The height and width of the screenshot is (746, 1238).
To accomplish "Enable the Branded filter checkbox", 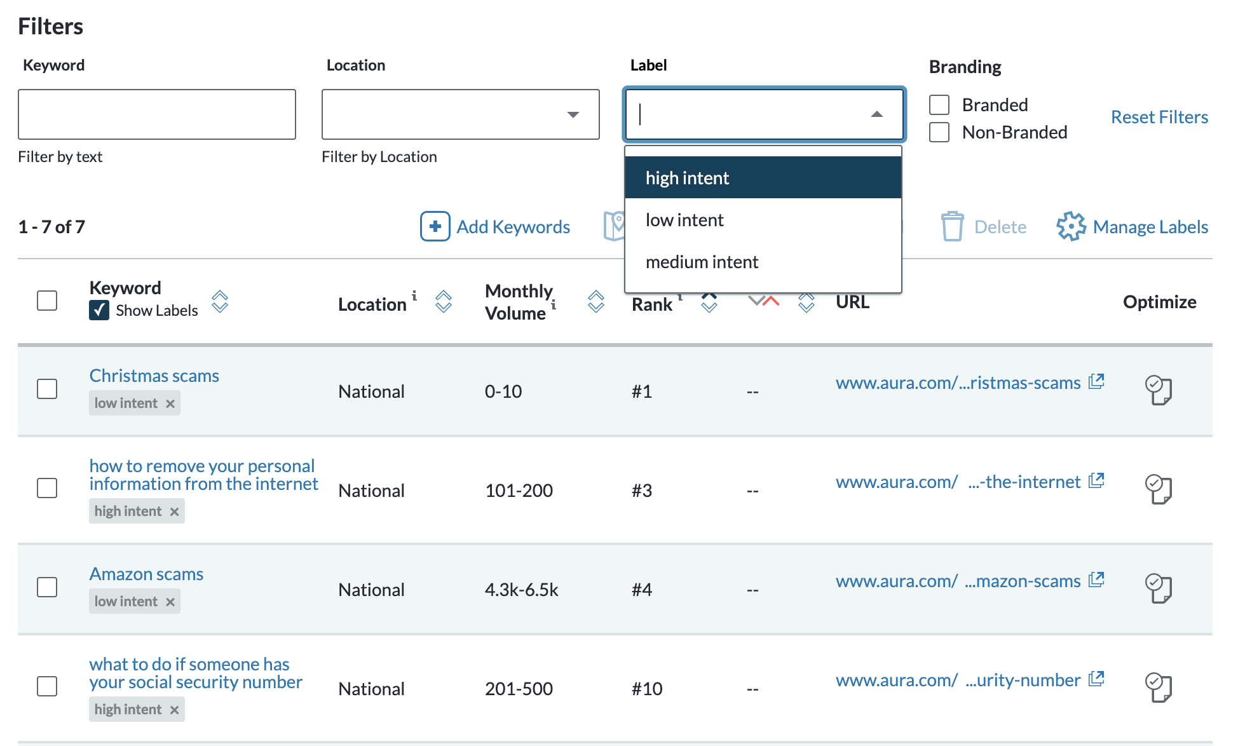I will [939, 104].
